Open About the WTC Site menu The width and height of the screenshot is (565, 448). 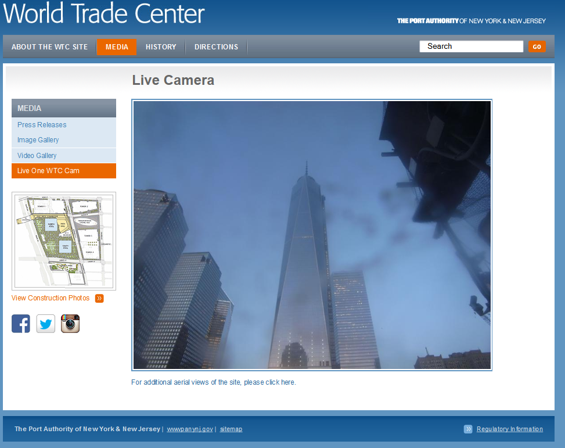pyautogui.click(x=50, y=47)
